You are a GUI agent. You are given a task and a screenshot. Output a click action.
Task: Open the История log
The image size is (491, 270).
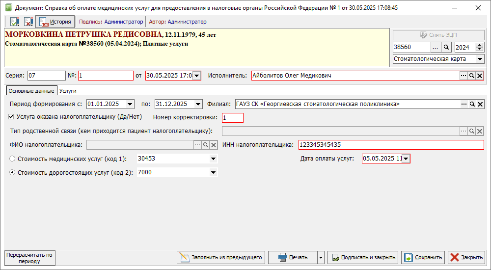click(55, 22)
